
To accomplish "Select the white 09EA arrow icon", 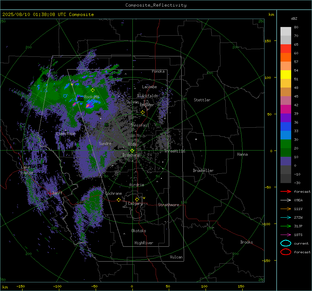I will (286, 200).
